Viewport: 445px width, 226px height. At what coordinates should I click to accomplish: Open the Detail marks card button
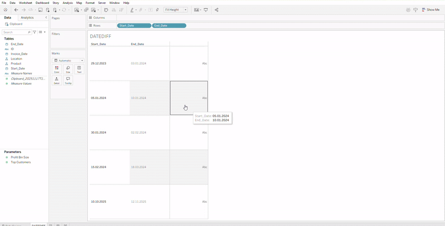tap(56, 80)
